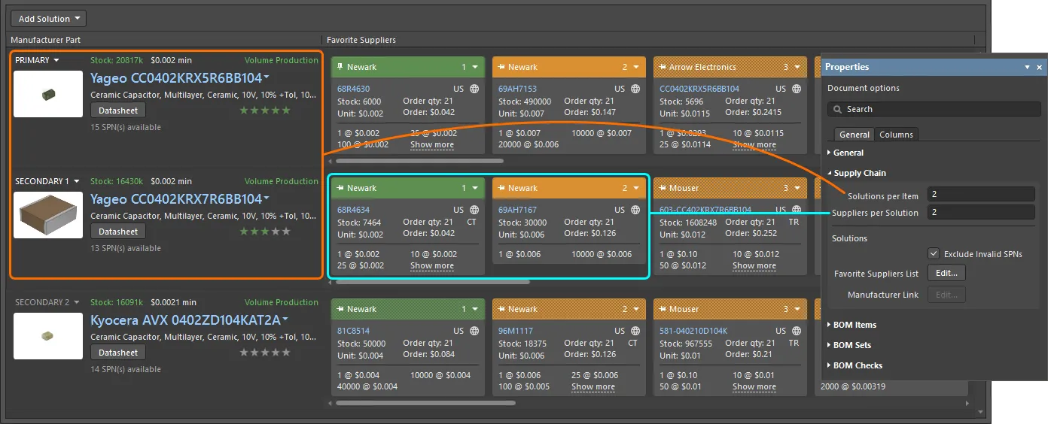Click the horizontal scrollbar under the PRIMARY supplier row
The width and height of the screenshot is (1048, 424).
pyautogui.click(x=419, y=160)
